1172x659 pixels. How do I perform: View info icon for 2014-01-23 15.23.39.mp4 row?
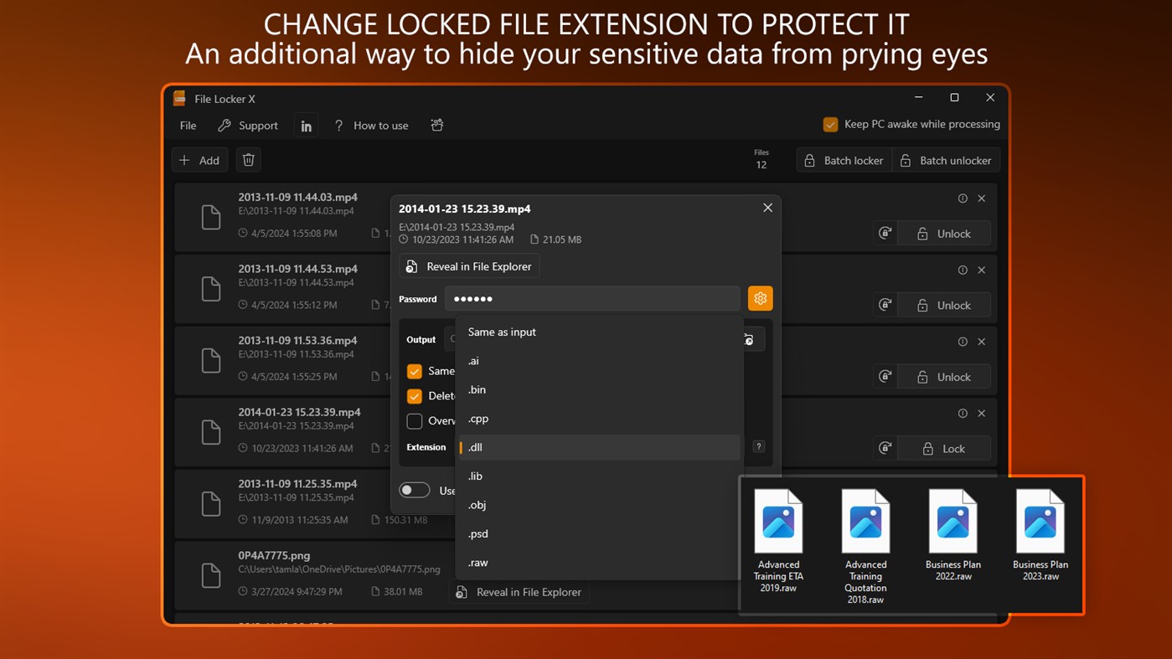click(963, 412)
